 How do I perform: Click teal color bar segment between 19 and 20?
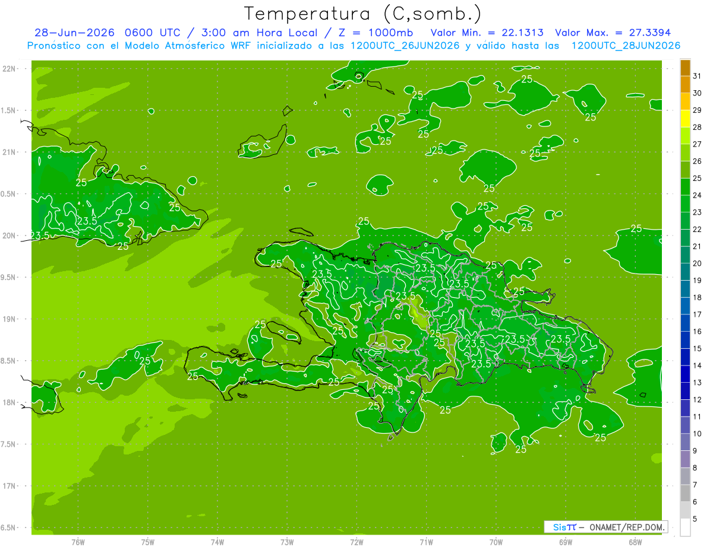pos(685,272)
